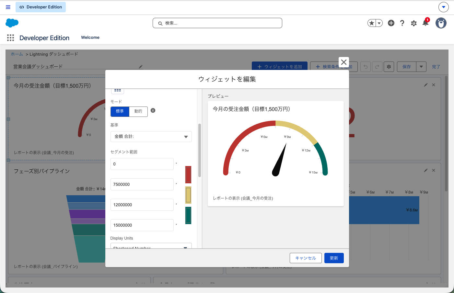This screenshot has height=293, width=454.
Task: Pick the green segment color swatch
Action: pos(188,216)
